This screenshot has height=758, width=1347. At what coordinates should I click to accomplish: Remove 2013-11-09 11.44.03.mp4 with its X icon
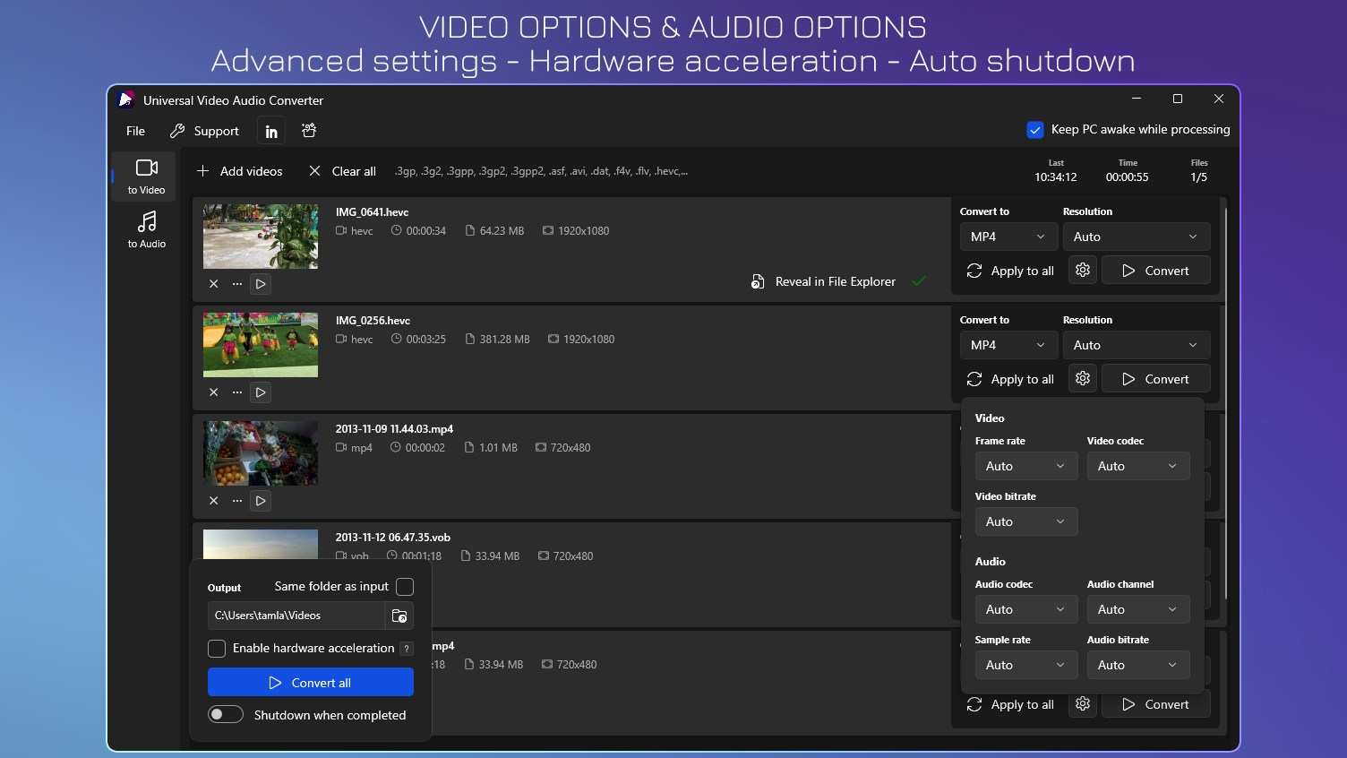pos(214,501)
